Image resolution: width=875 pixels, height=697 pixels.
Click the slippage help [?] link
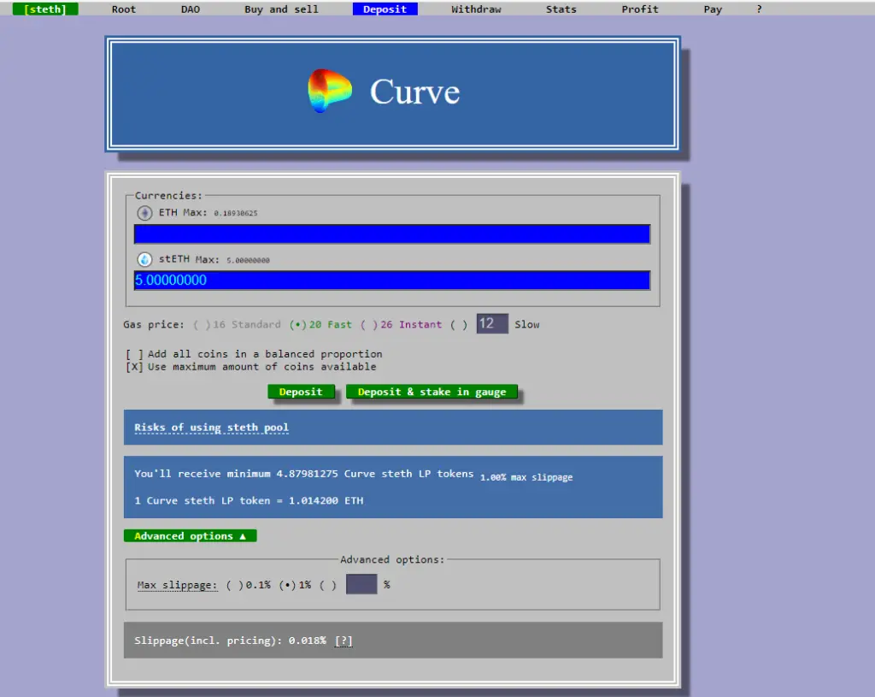[344, 641]
